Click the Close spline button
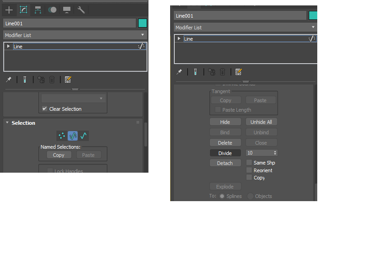The image size is (366, 259). [261, 142]
